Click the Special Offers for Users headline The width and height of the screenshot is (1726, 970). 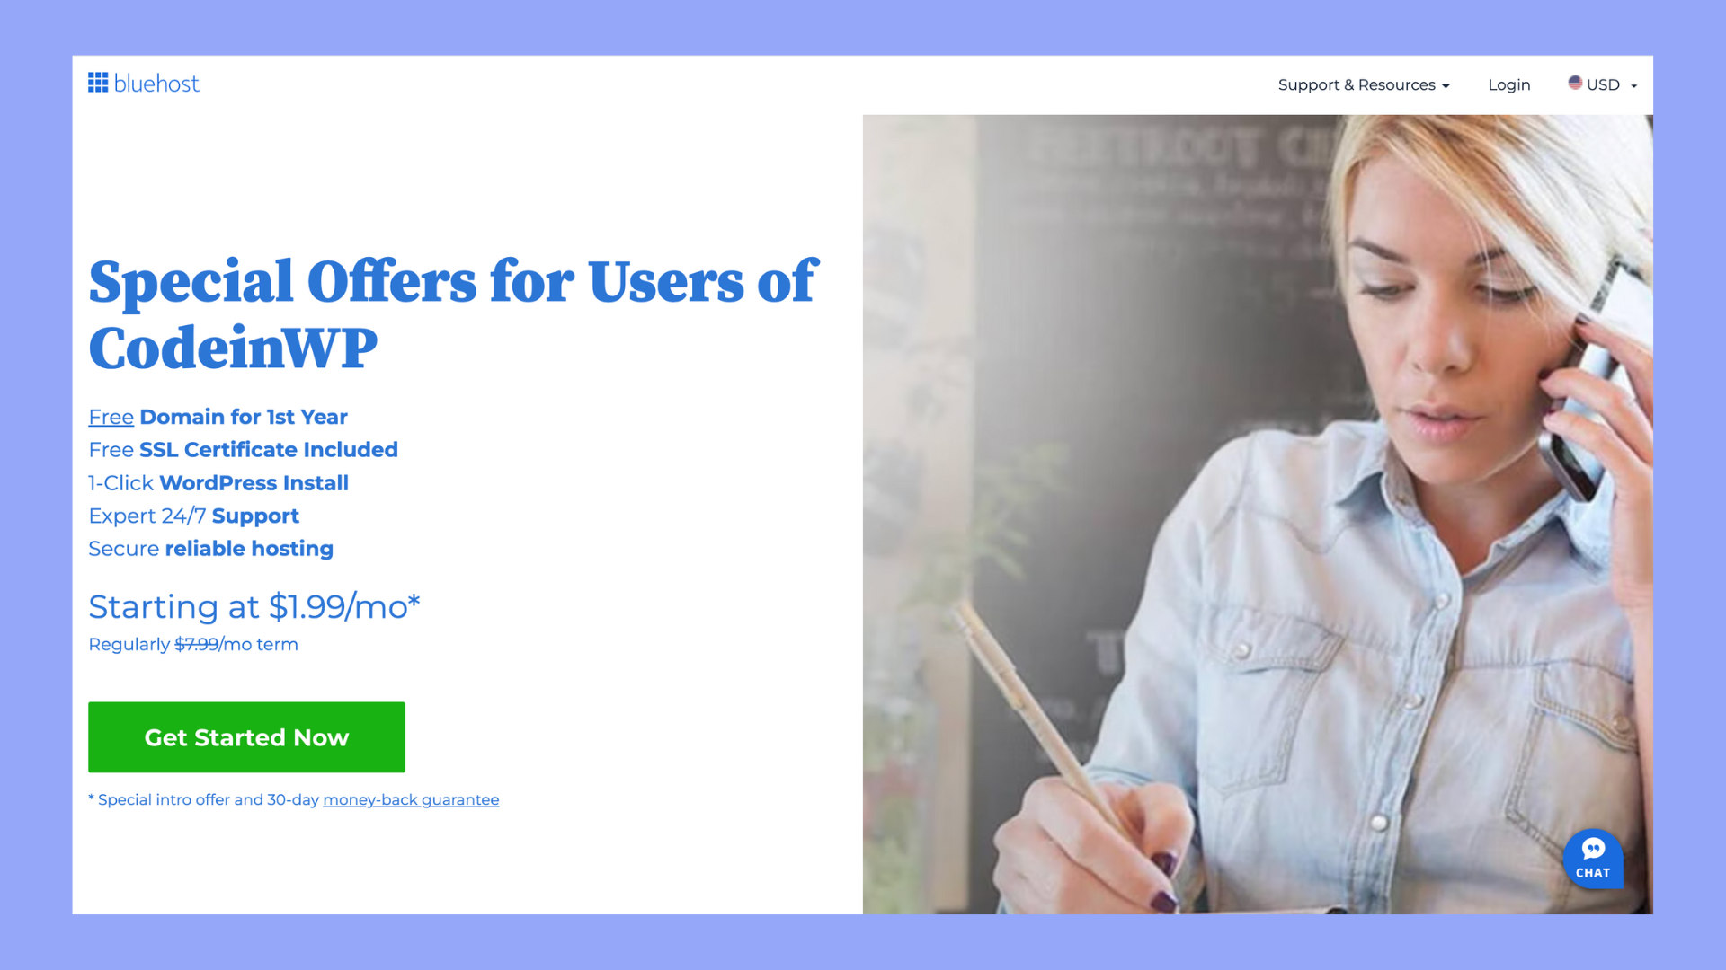(452, 314)
